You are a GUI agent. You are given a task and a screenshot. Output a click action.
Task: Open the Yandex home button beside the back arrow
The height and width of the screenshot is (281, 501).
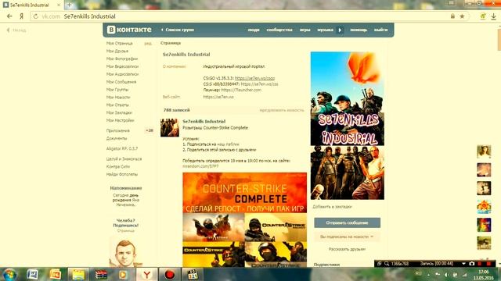pyautogui.click(x=21, y=16)
